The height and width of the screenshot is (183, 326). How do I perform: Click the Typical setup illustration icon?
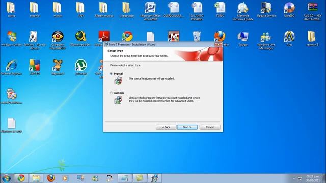click(118, 80)
